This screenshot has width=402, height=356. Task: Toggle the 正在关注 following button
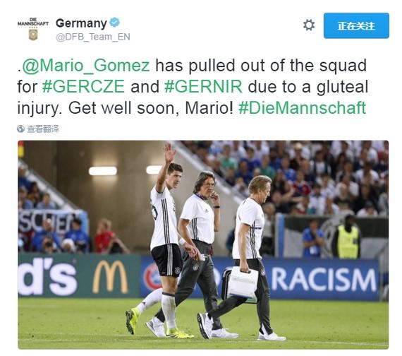[356, 25]
